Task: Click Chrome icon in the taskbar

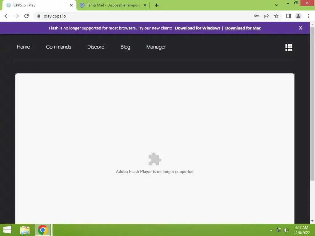Action: click(42, 230)
